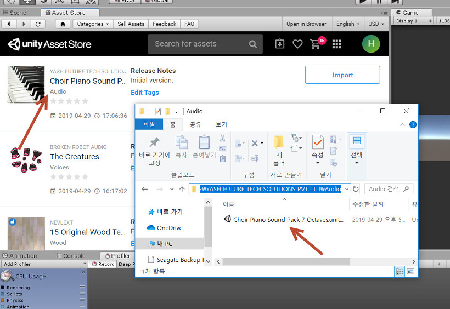
Task: Open the Animation tab
Action: [20, 256]
